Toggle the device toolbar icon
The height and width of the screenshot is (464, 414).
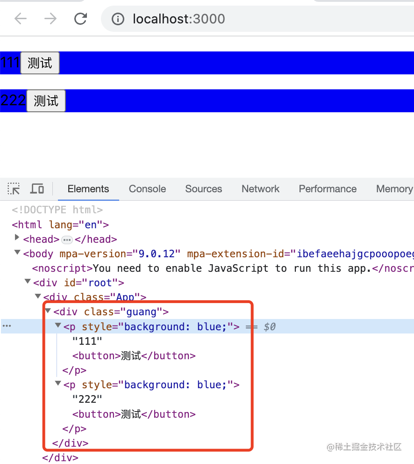pos(37,188)
